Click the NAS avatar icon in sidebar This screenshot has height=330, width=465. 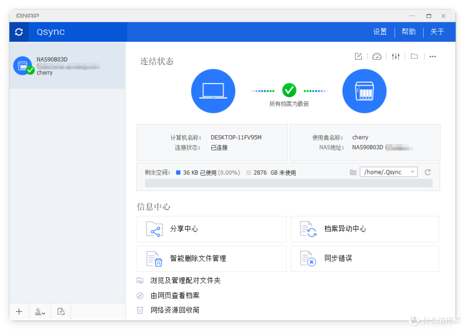coord(23,65)
